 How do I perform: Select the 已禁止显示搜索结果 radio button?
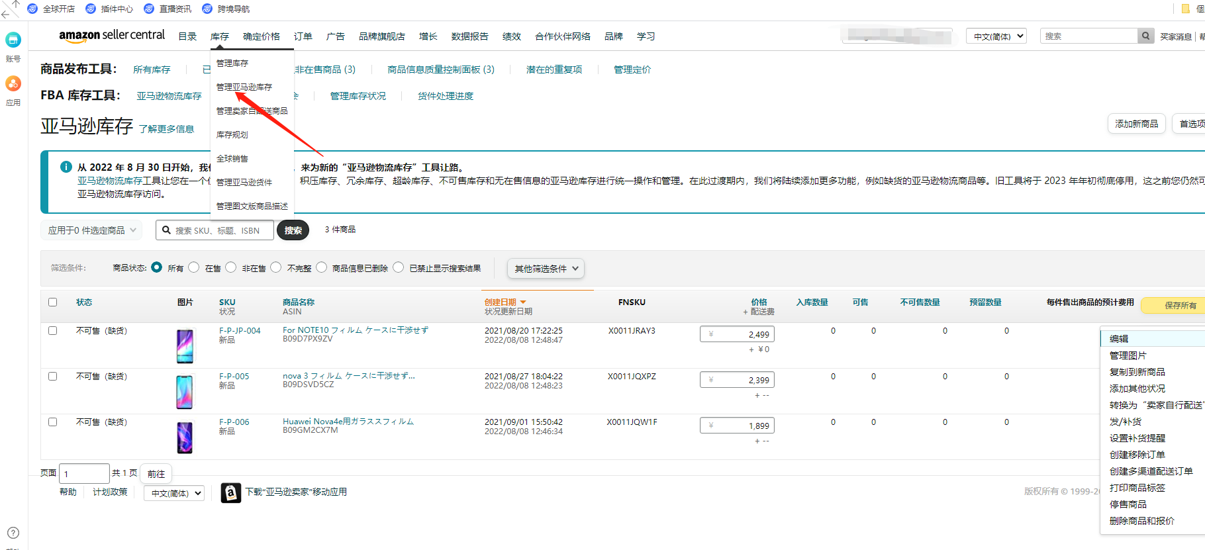click(399, 267)
